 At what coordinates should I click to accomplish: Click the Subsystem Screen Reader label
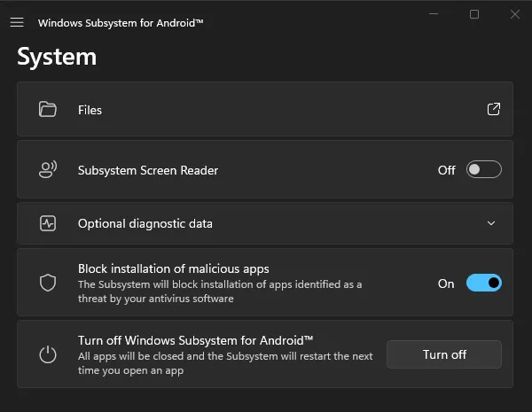tap(148, 170)
